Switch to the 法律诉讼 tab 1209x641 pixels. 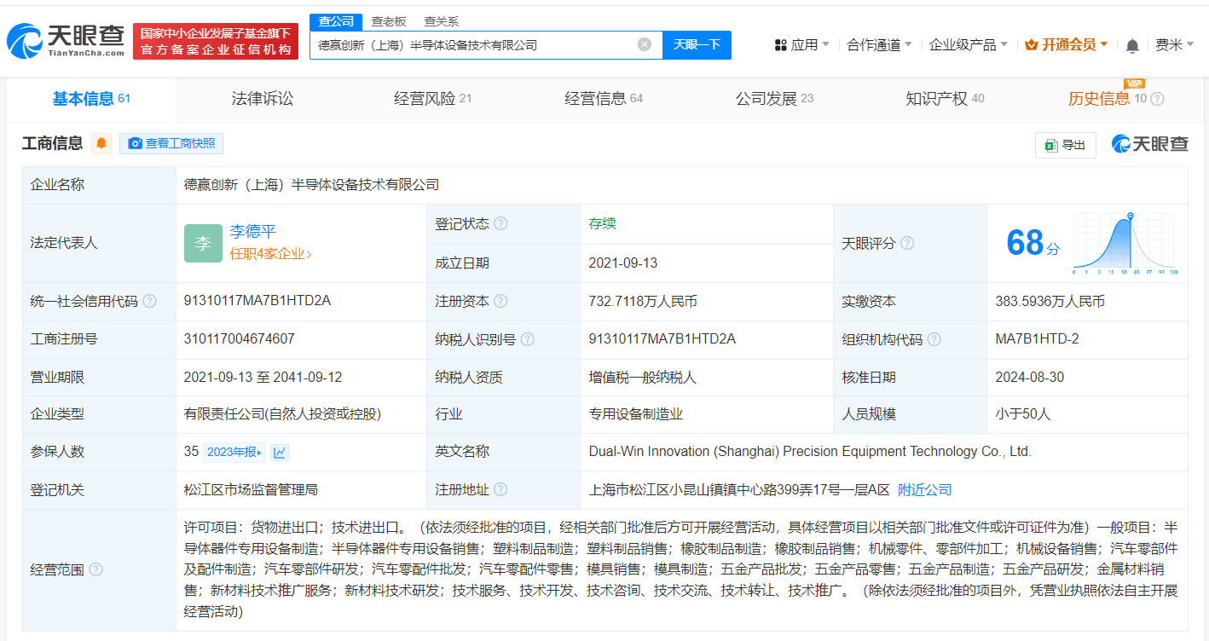[262, 99]
